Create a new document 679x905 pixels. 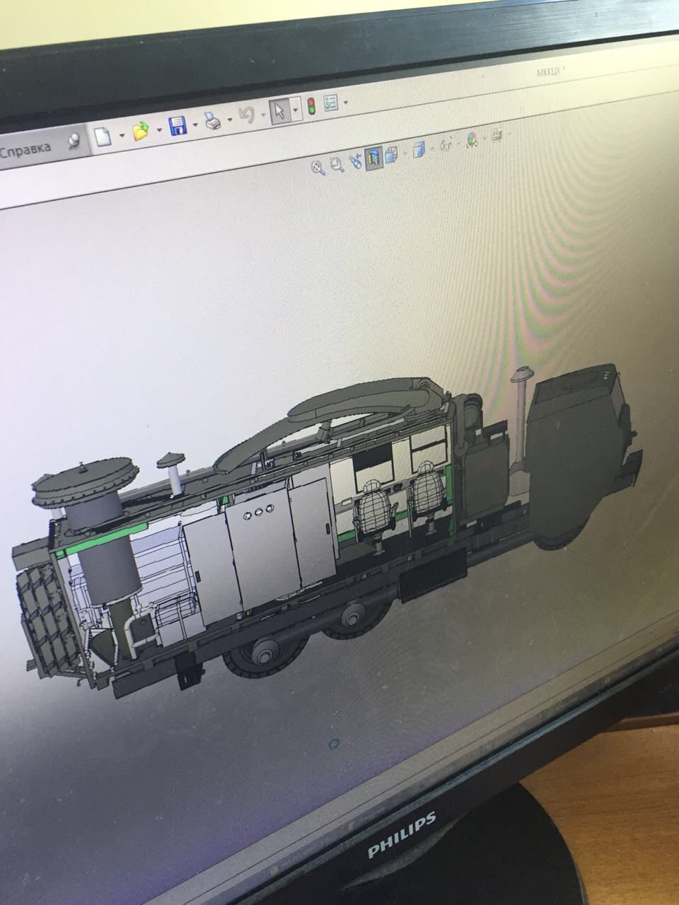click(103, 136)
